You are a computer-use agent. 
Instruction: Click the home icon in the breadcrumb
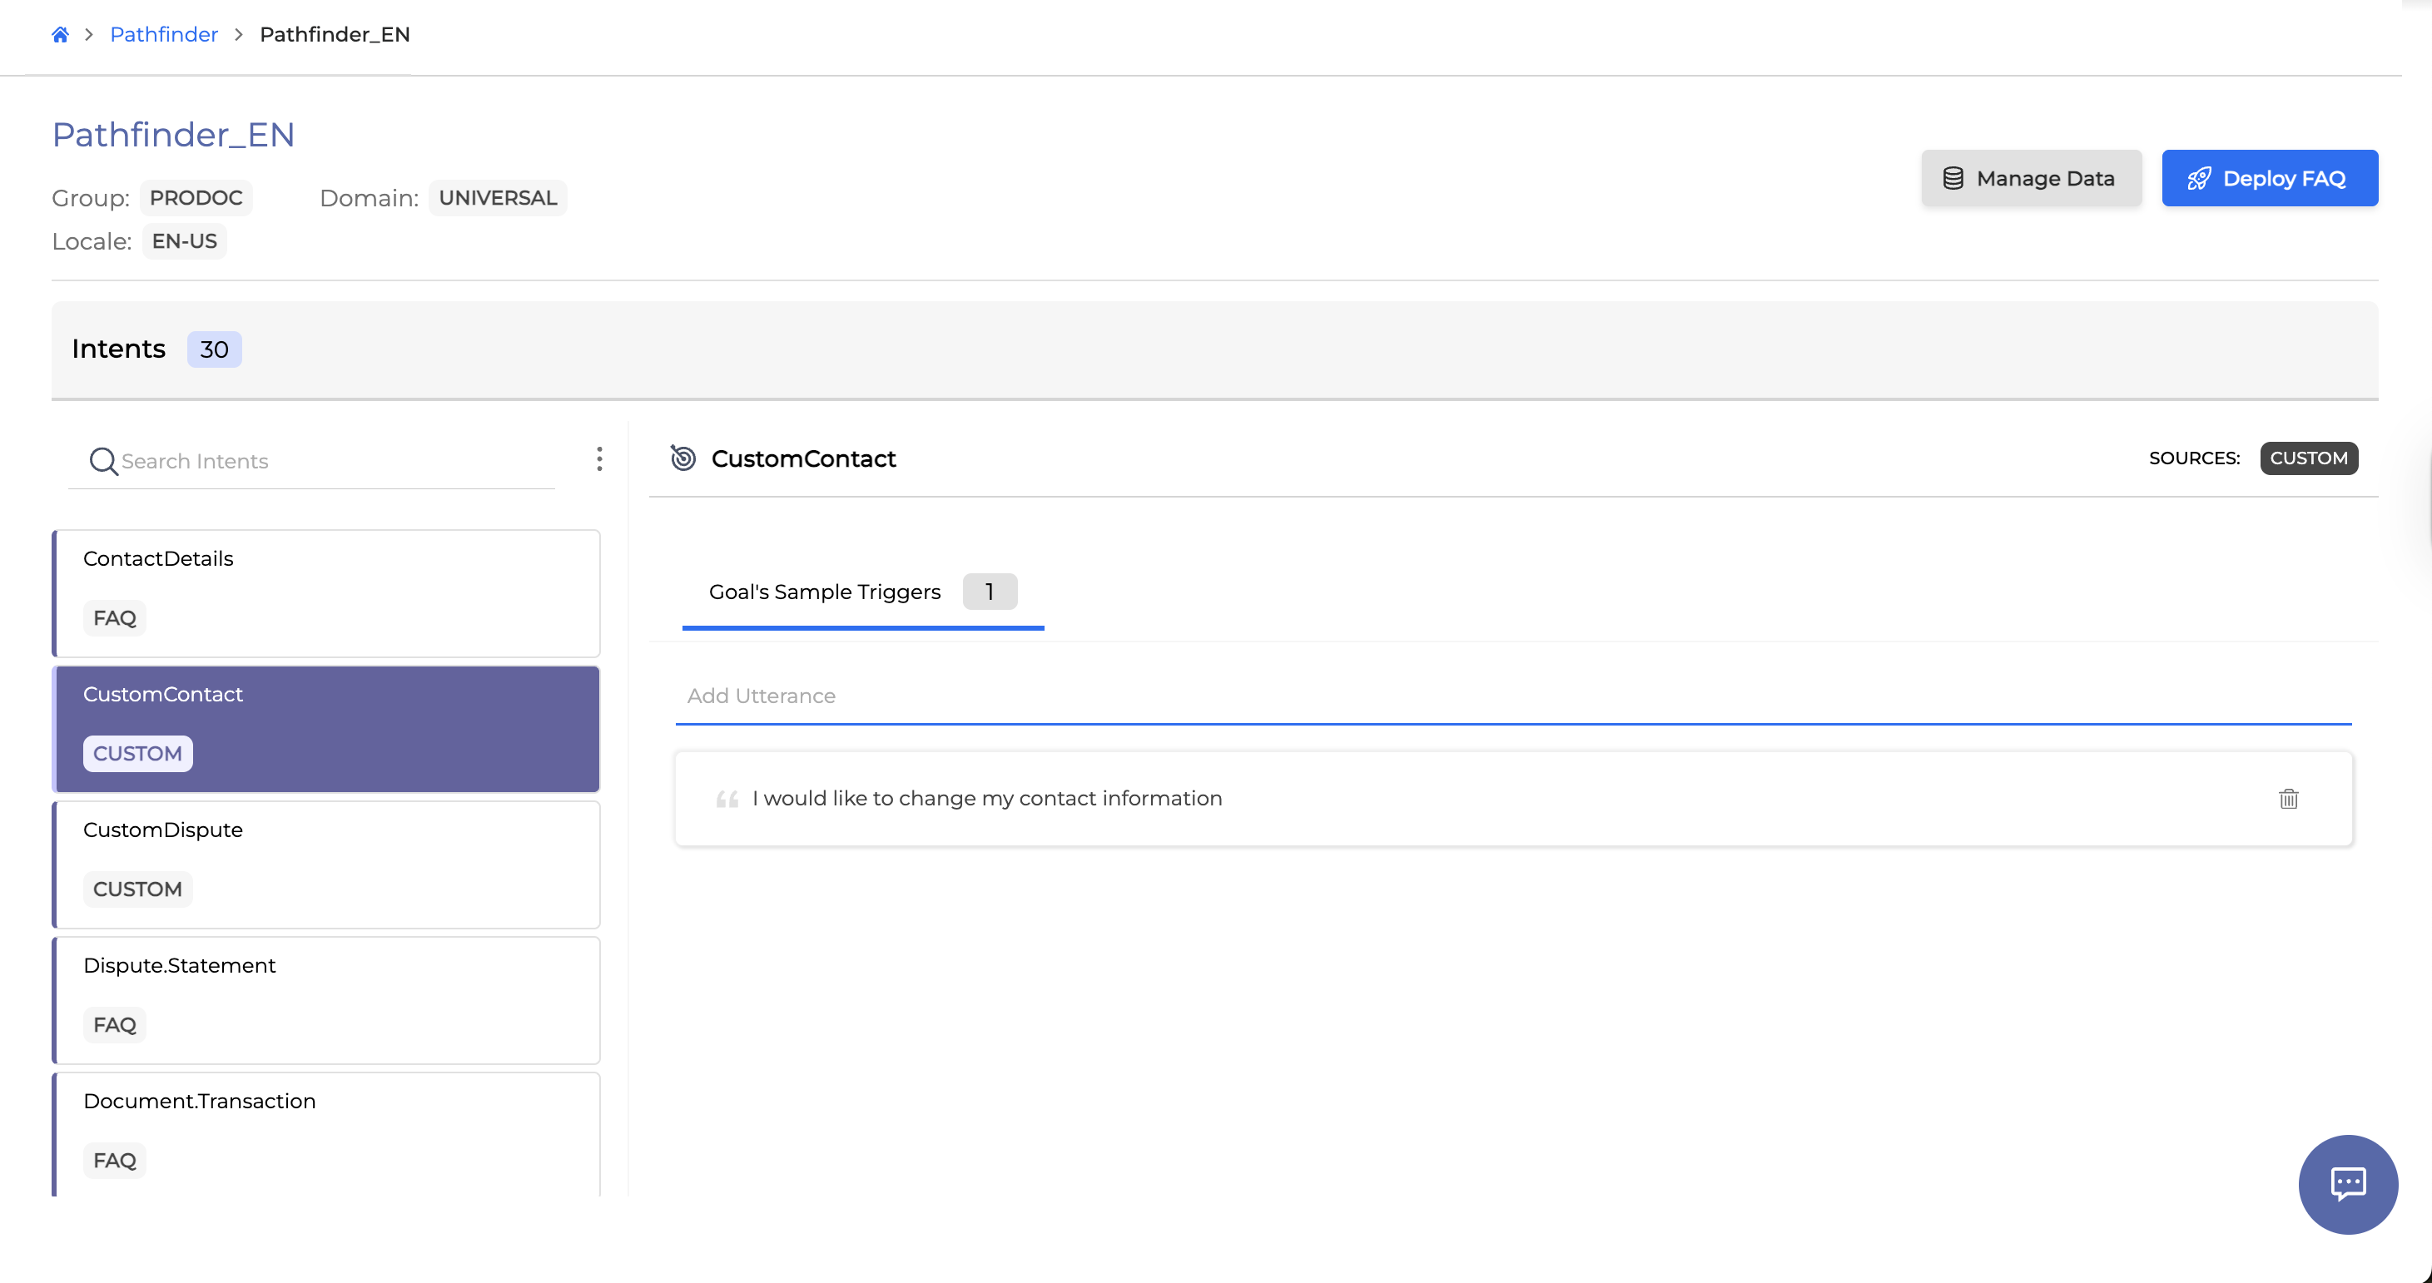(59, 34)
